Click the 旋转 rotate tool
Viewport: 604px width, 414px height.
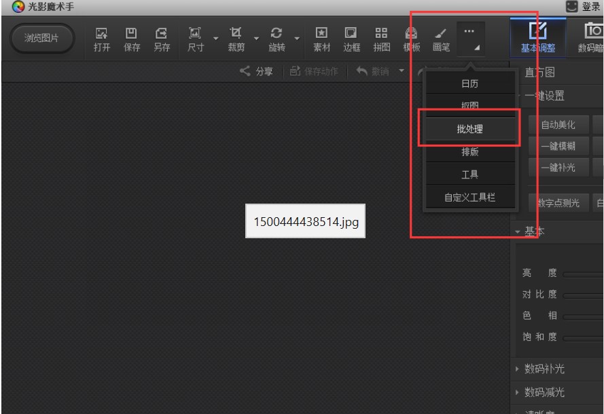coord(277,39)
